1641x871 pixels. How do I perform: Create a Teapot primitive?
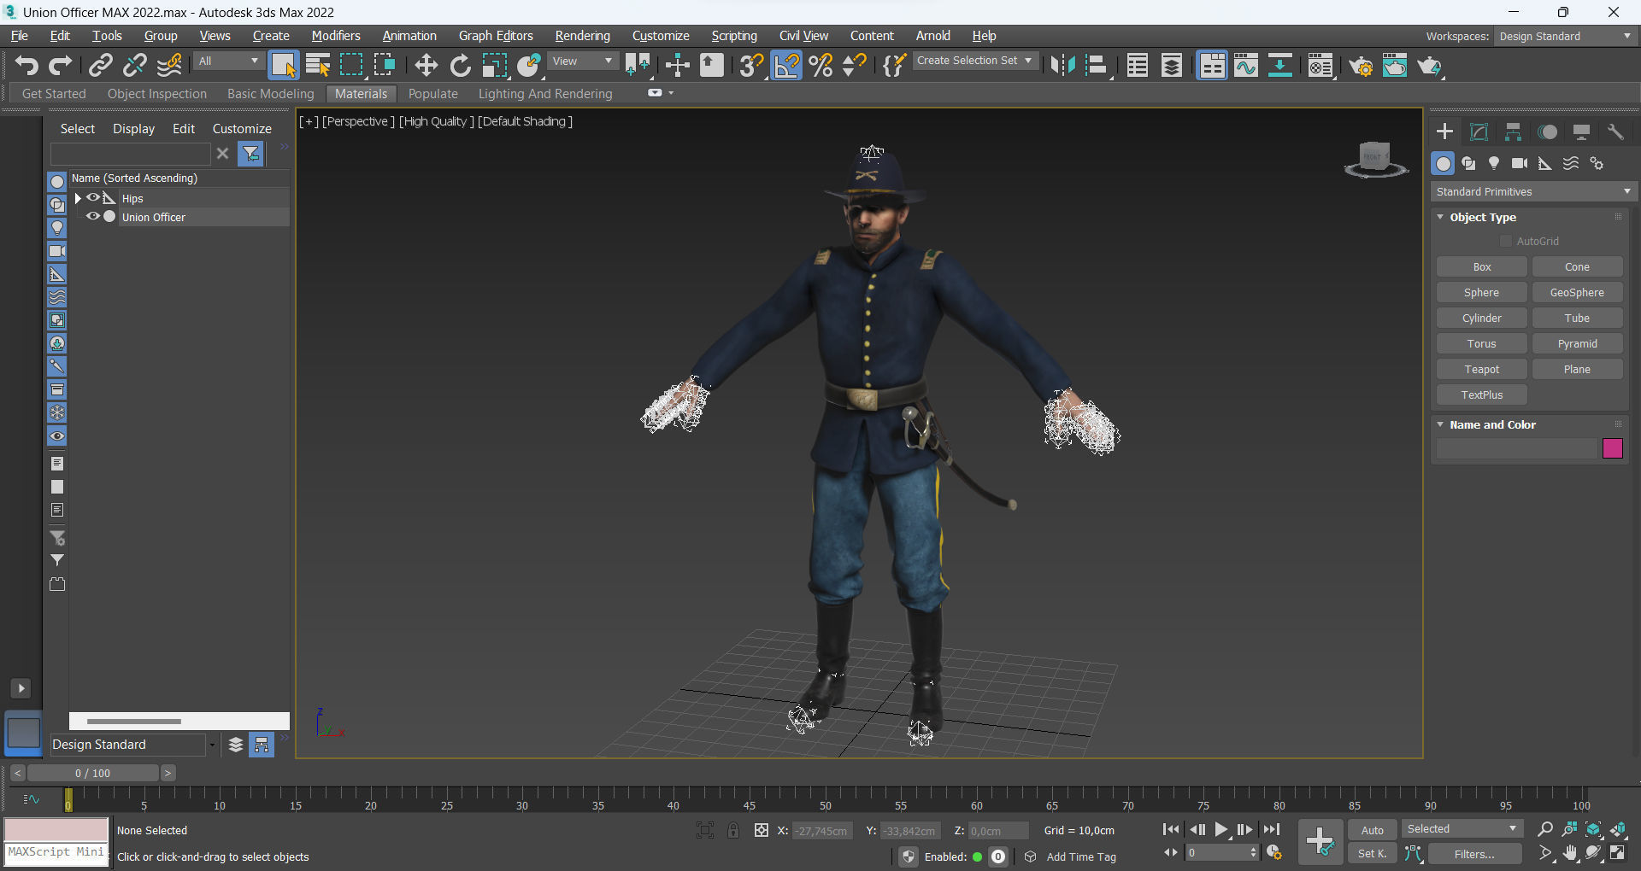pos(1482,370)
